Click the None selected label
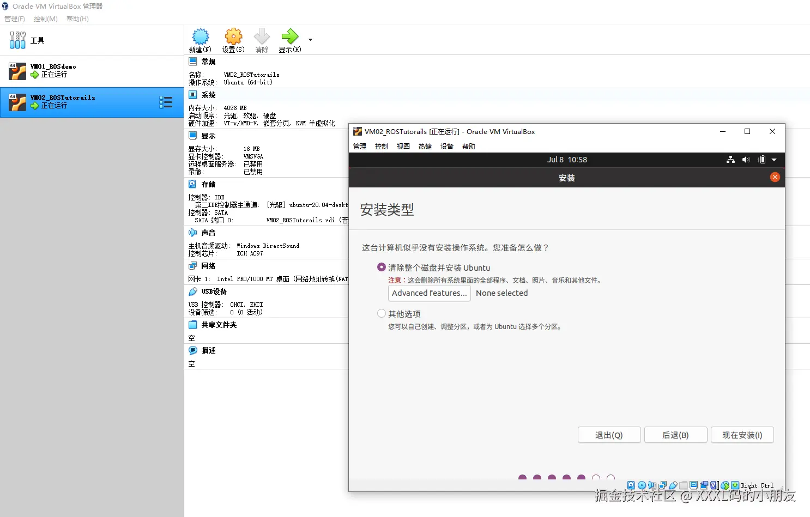Viewport: 810px width, 517px height. point(501,293)
